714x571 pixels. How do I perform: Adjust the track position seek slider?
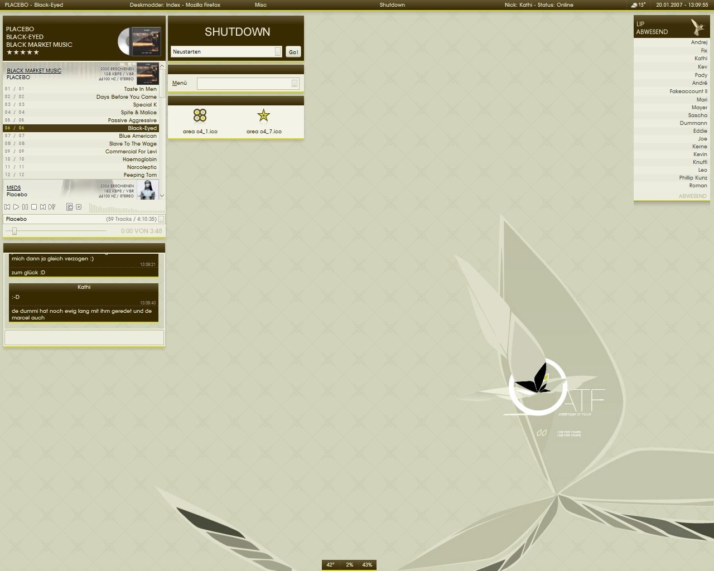pyautogui.click(x=15, y=231)
